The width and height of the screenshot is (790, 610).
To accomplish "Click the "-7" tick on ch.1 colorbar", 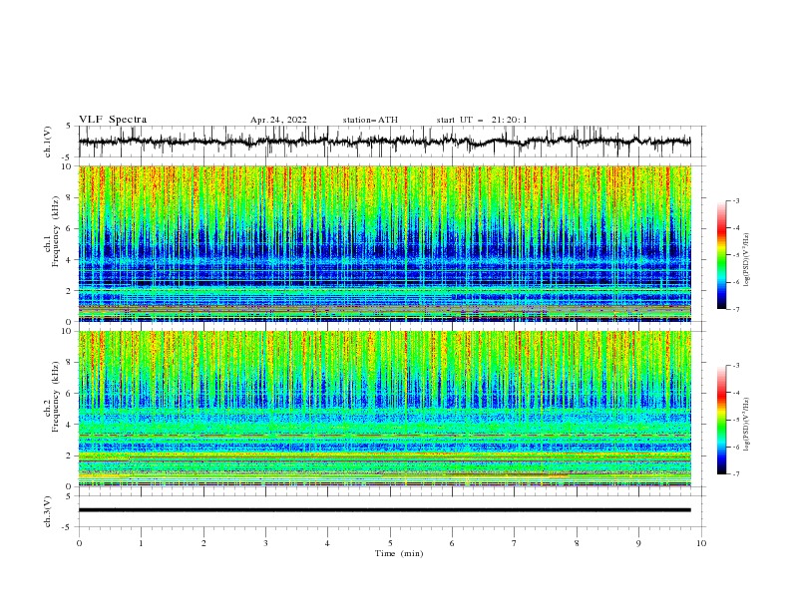I will [735, 309].
